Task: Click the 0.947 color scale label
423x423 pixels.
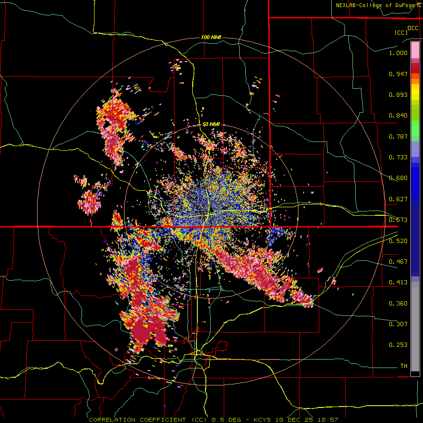Action: tap(398, 74)
